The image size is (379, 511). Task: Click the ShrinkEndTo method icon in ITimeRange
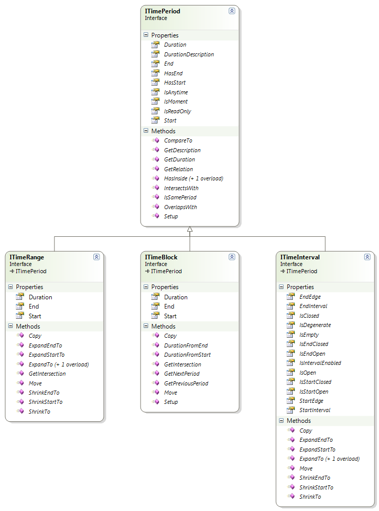[20, 392]
